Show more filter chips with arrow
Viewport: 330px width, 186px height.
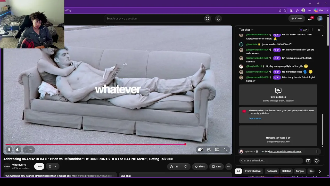pos(320,171)
